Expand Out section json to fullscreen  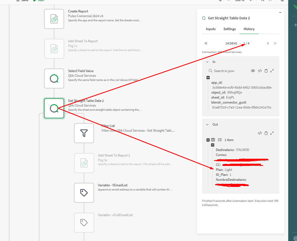click(x=272, y=133)
